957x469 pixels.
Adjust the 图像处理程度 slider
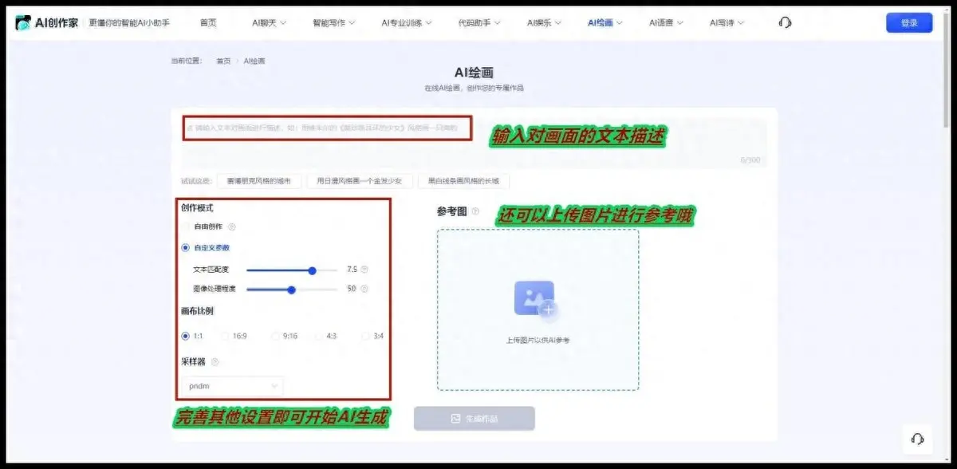[x=292, y=290]
